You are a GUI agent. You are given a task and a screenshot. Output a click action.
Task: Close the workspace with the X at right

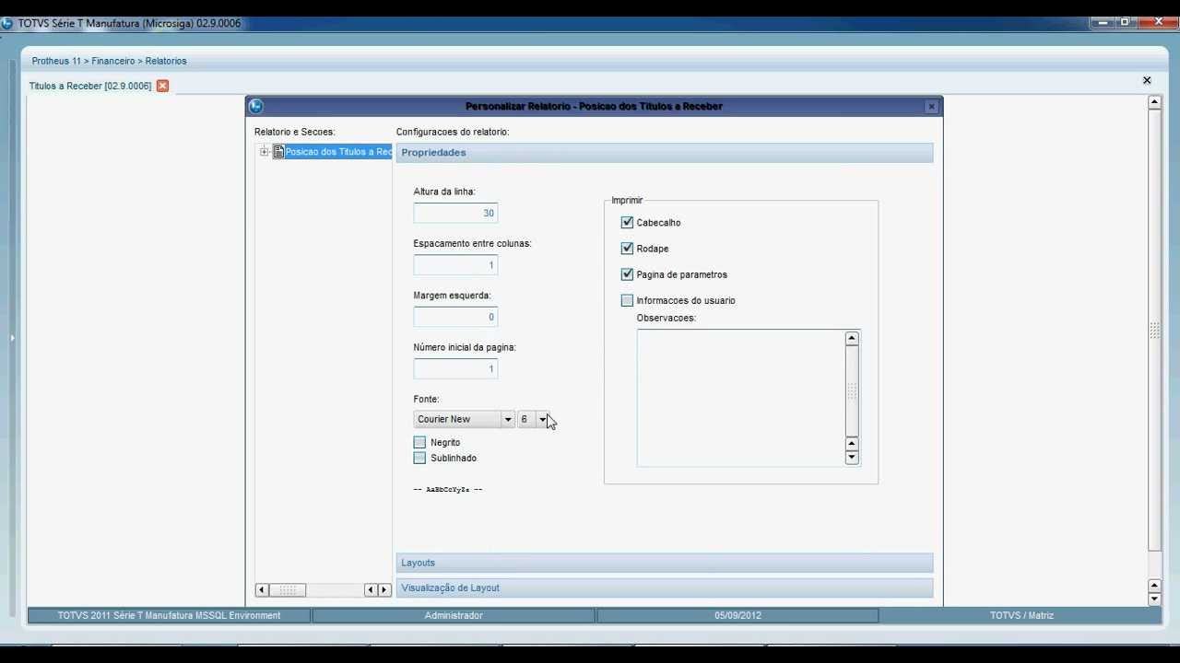click(x=1147, y=81)
